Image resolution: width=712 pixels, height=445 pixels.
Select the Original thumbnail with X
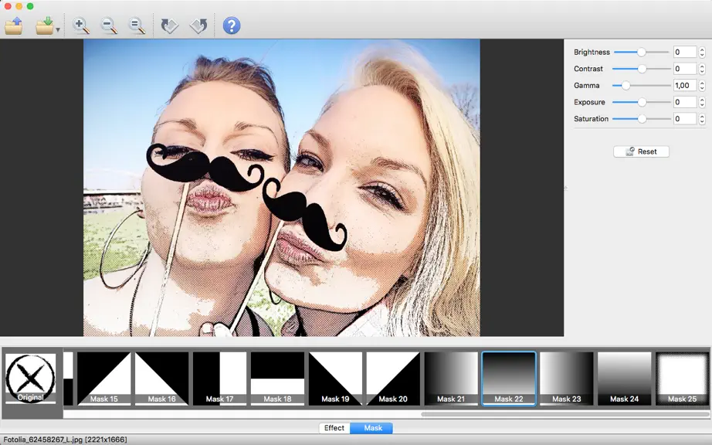pyautogui.click(x=30, y=379)
